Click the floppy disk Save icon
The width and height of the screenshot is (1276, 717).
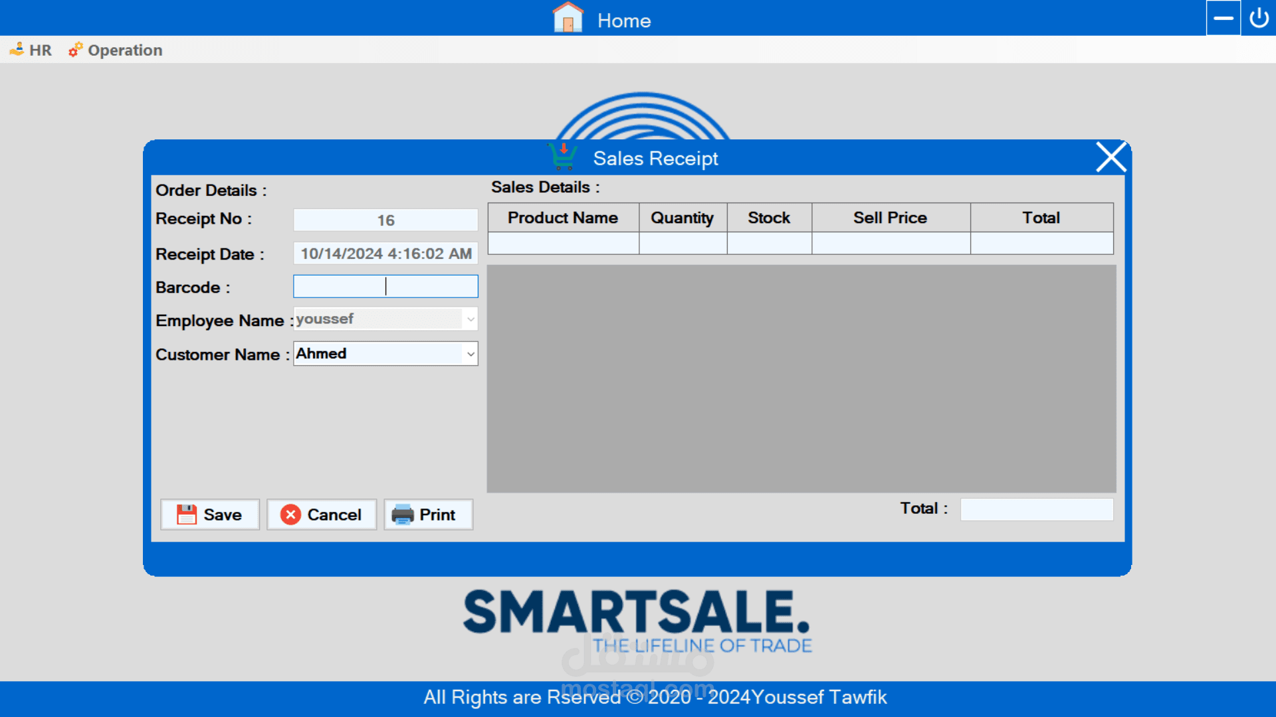tap(187, 515)
